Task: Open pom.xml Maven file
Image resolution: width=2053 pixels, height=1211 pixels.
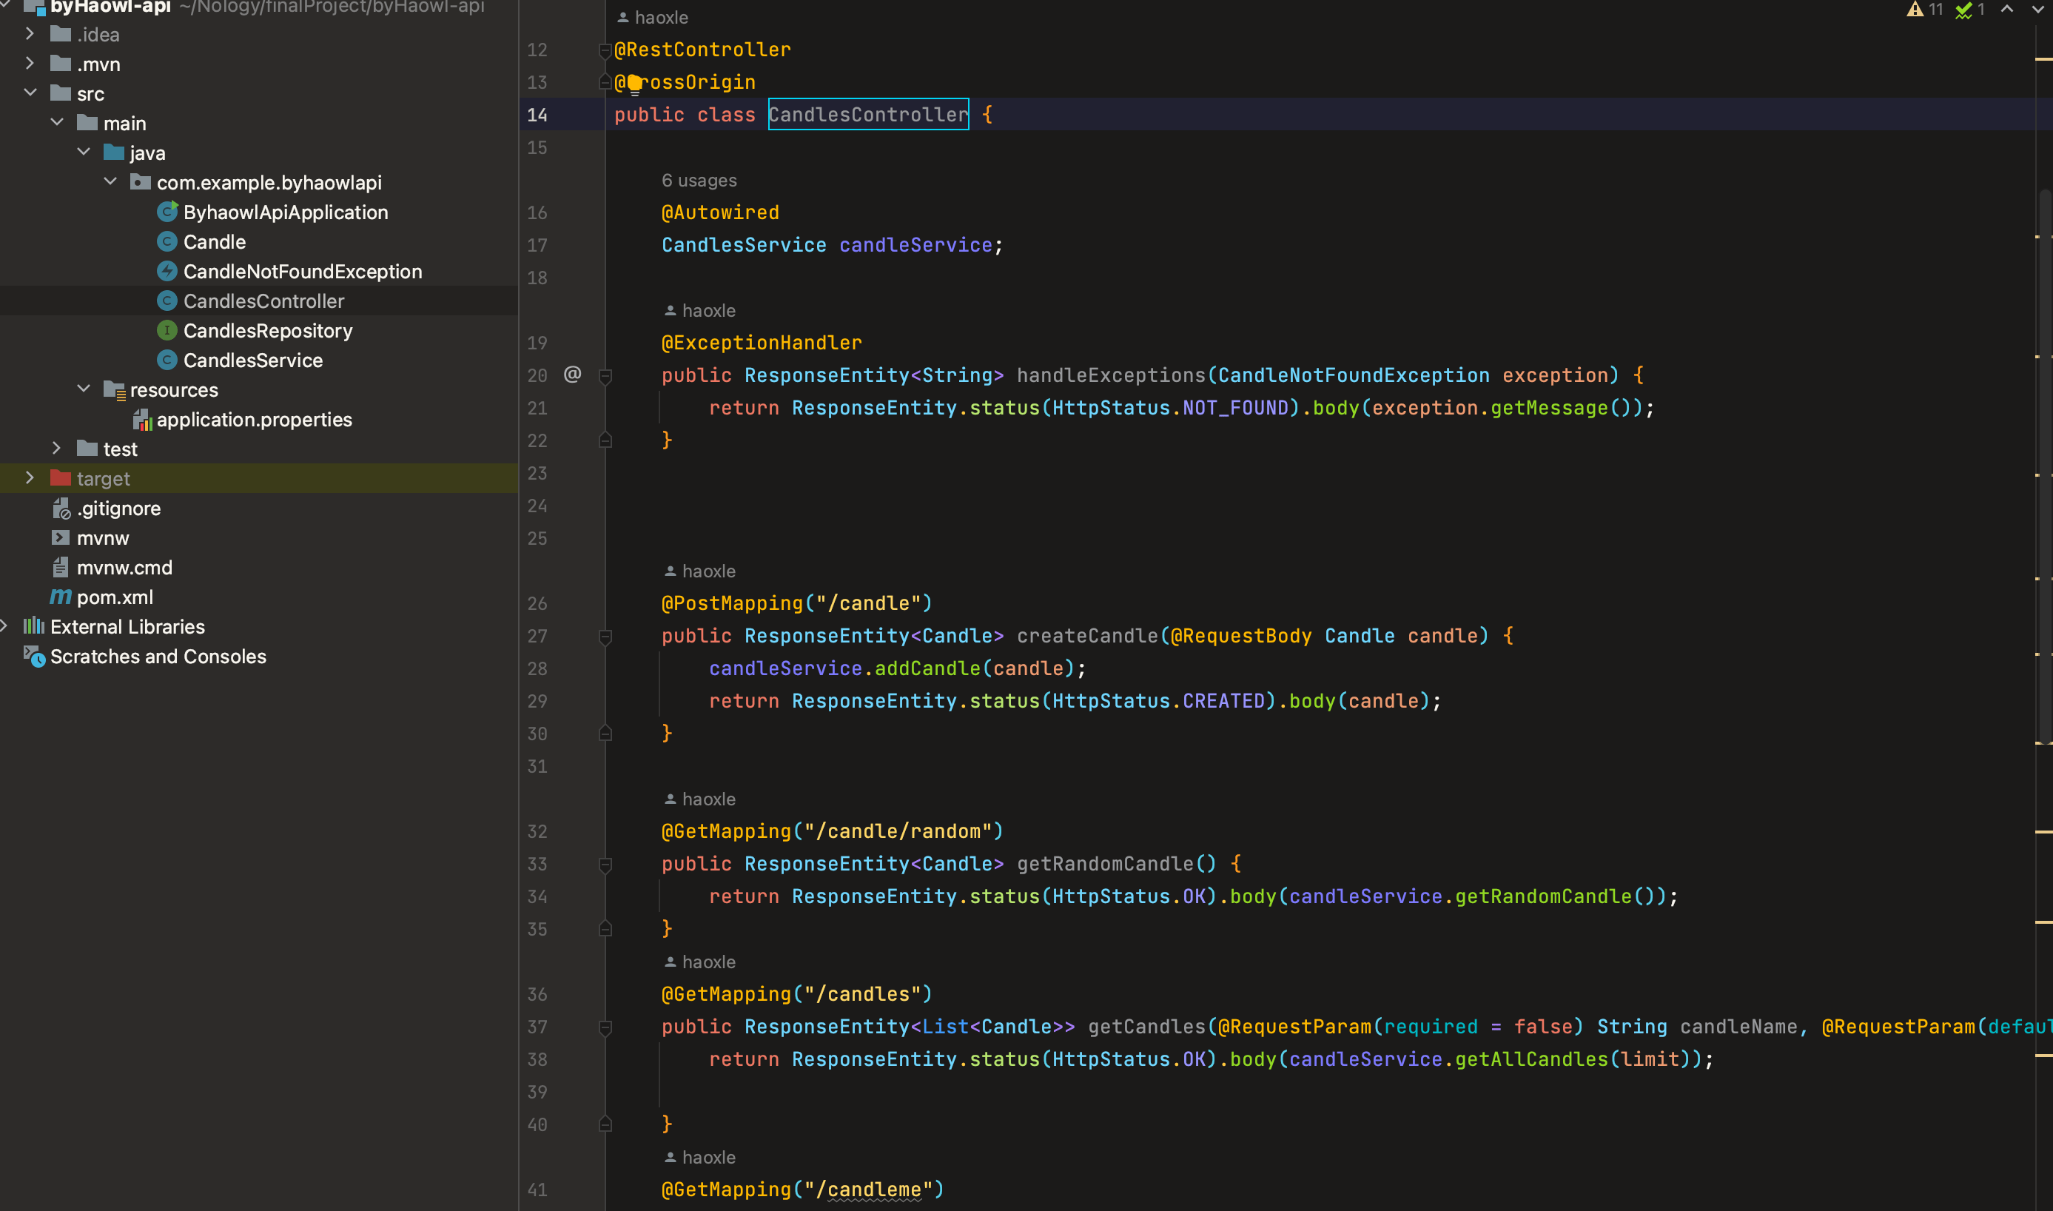Action: pyautogui.click(x=114, y=597)
